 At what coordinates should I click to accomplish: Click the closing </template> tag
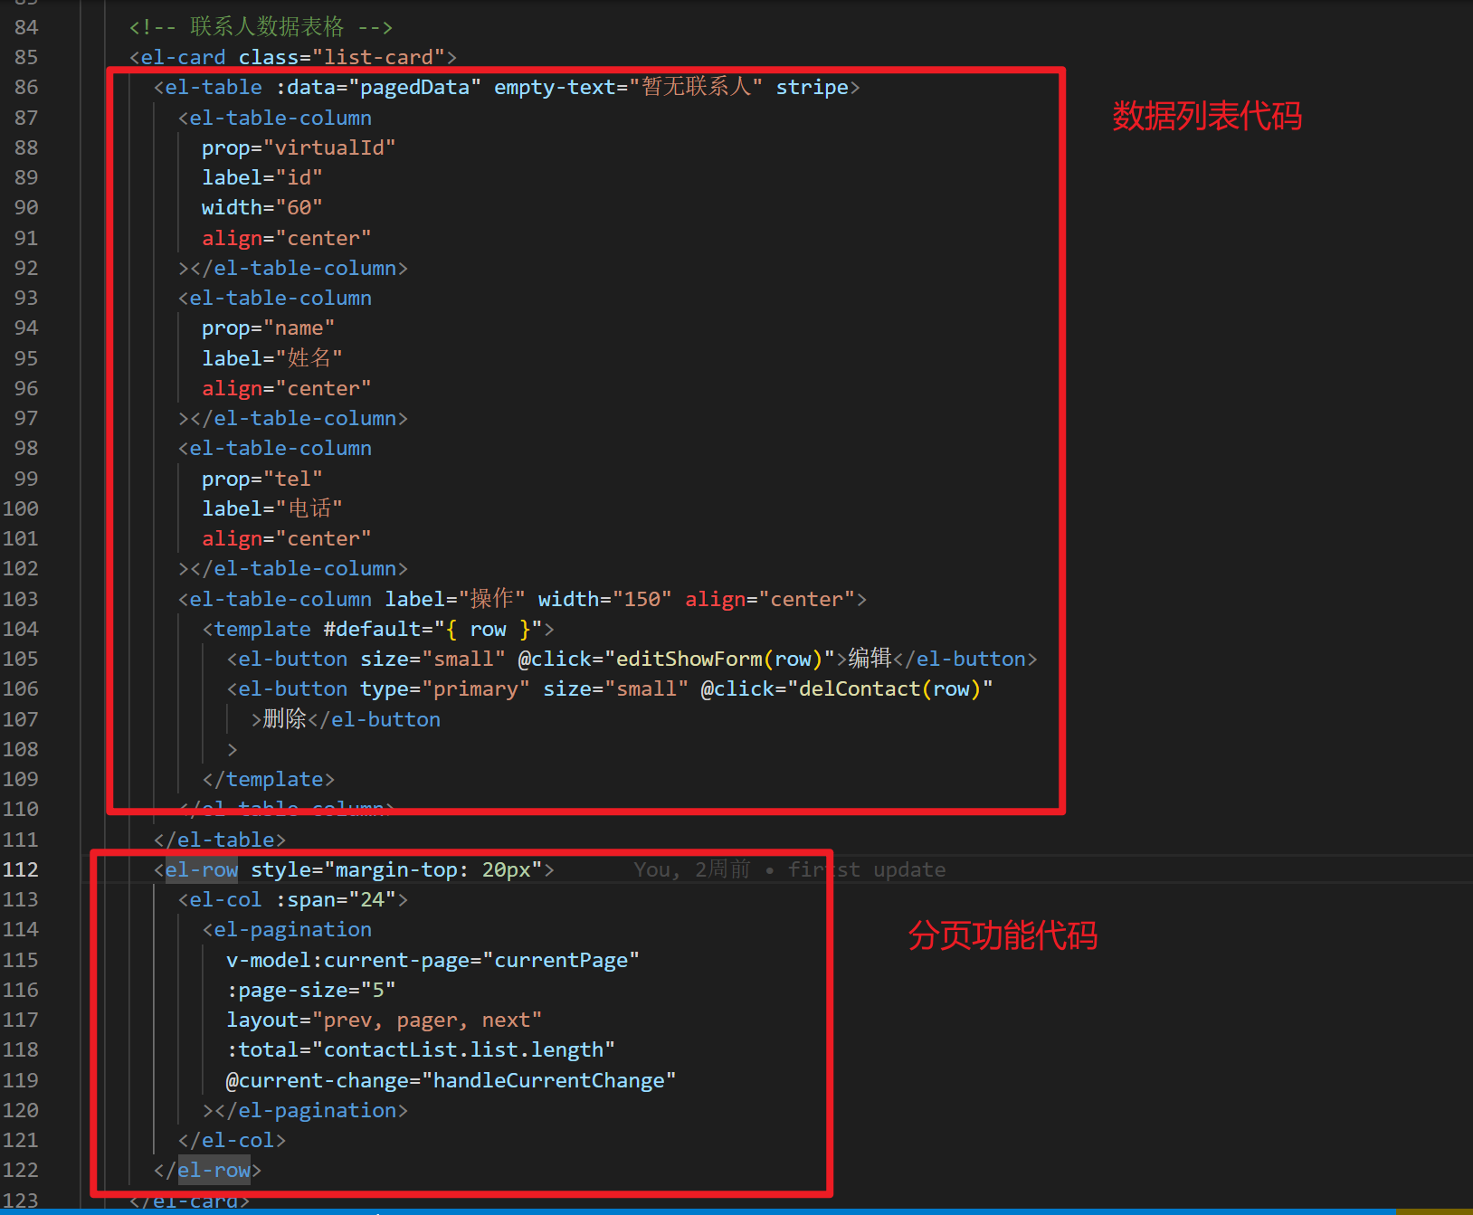[269, 779]
